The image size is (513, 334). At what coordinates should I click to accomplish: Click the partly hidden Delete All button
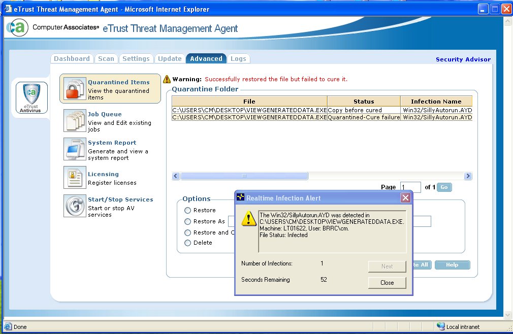click(x=423, y=265)
